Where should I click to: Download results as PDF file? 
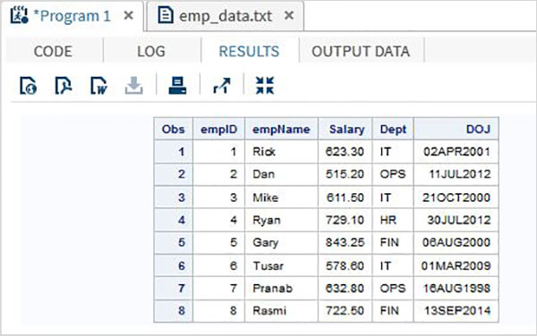[64, 86]
